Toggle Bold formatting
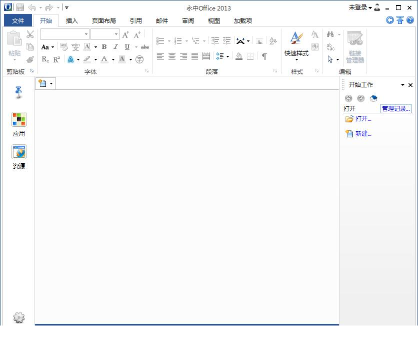The height and width of the screenshot is (337, 418). (104, 47)
